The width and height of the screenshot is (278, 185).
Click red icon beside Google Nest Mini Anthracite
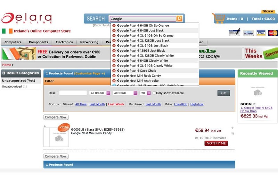point(114,81)
